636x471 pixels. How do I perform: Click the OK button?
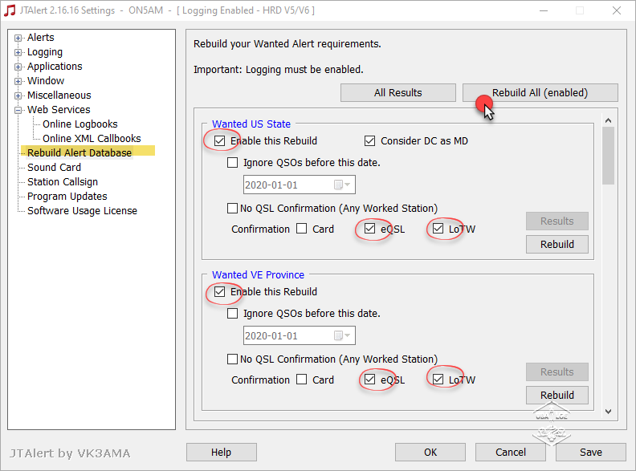click(x=430, y=452)
